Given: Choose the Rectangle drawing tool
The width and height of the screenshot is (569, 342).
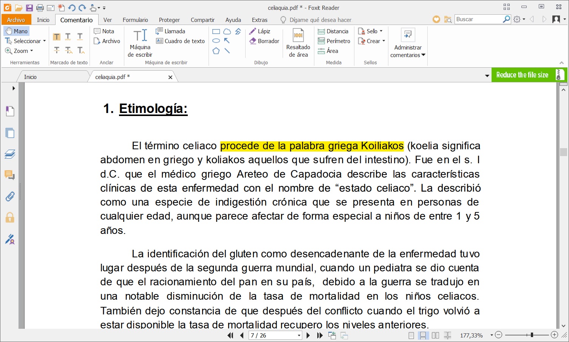Looking at the screenshot, I should click(x=216, y=32).
